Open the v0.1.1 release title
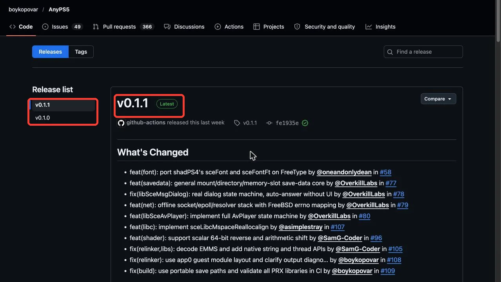This screenshot has height=282, width=501. pyautogui.click(x=133, y=103)
